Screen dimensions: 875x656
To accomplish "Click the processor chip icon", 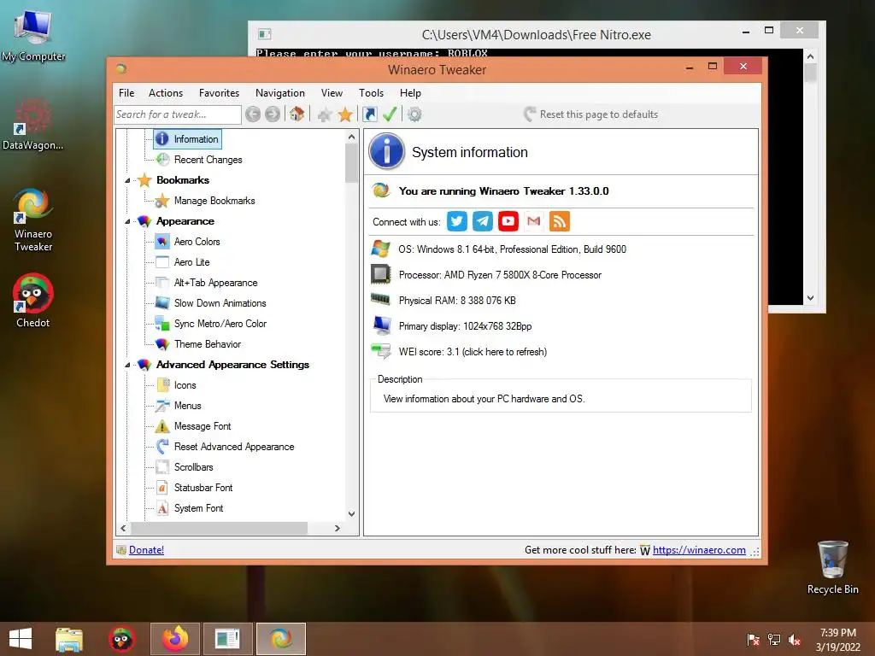I will (x=381, y=274).
